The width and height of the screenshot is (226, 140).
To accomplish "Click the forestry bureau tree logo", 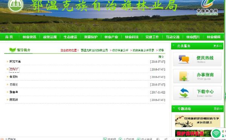I will [16, 5].
